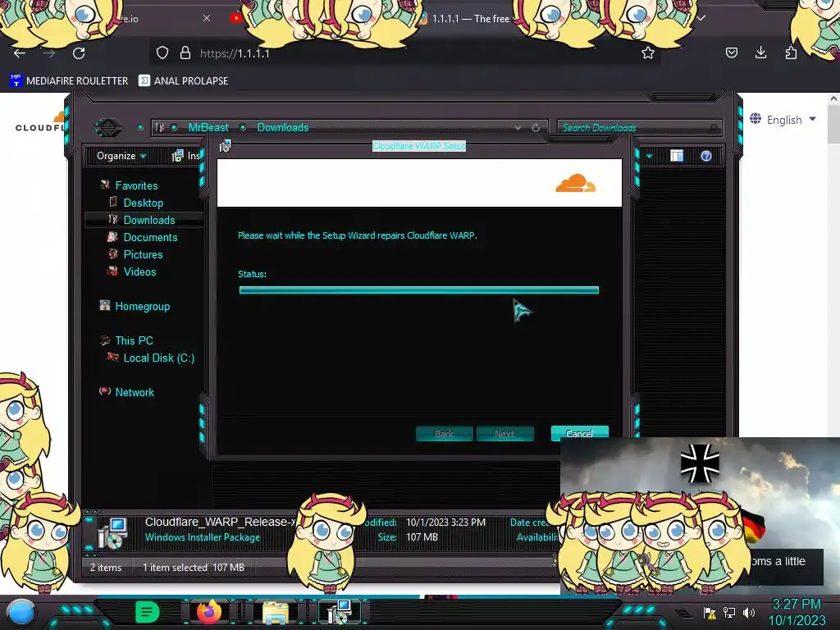Click the '1 item selected 107 MB' status text
Screen dimensions: 840x630
point(194,567)
